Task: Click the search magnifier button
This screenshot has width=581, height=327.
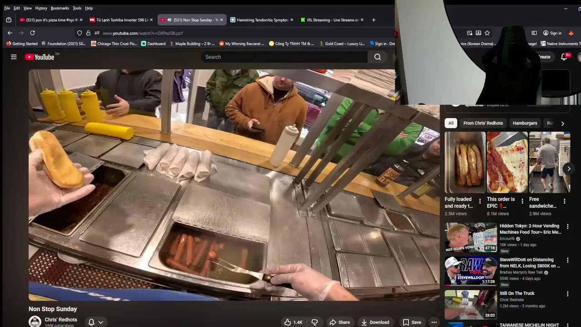Action: [378, 57]
